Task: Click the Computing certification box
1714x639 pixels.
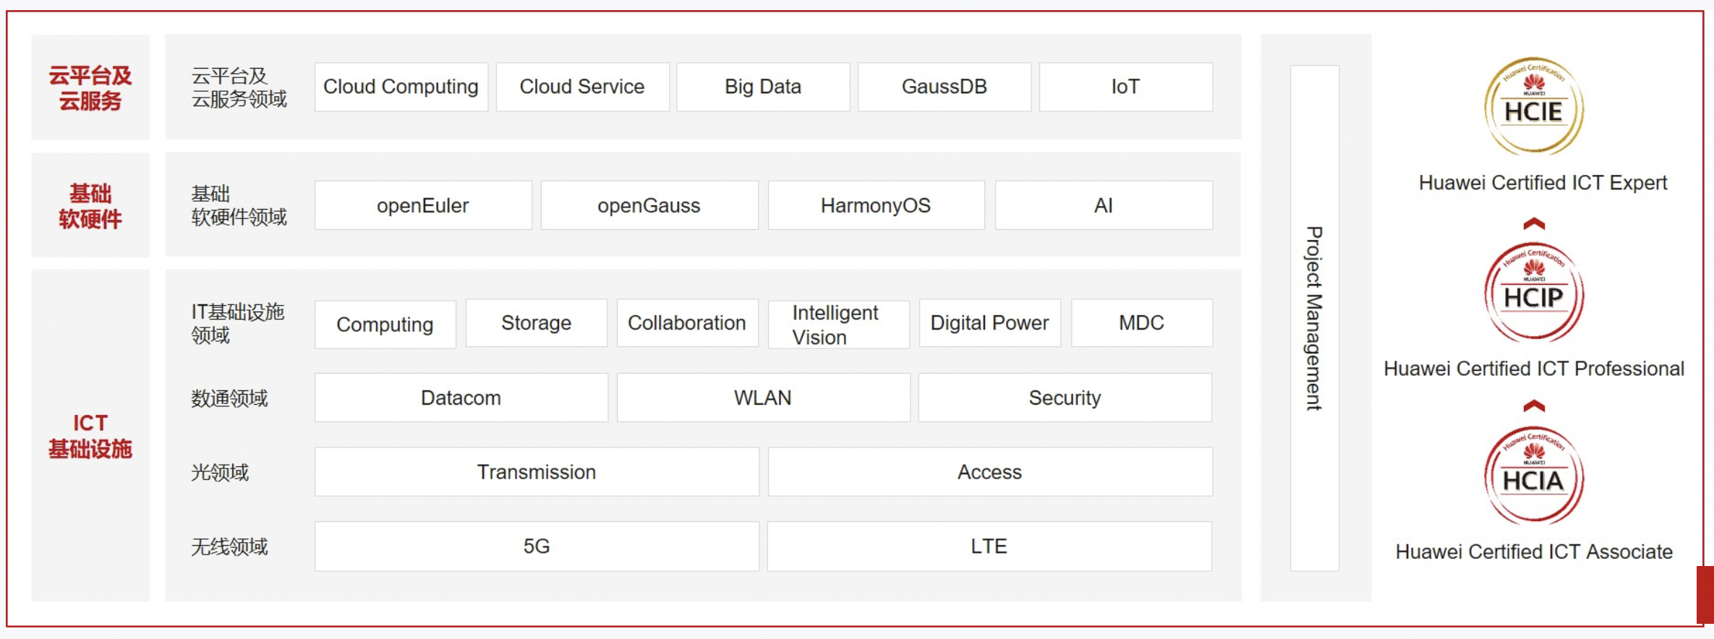Action: click(x=385, y=325)
